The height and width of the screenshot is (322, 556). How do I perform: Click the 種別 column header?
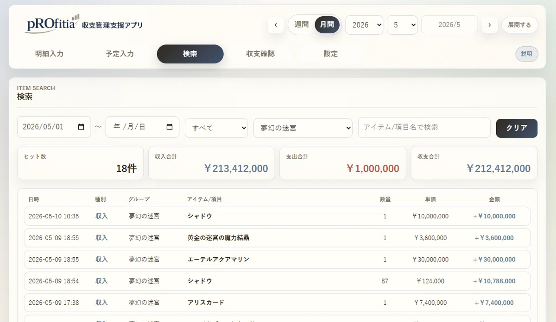point(101,199)
